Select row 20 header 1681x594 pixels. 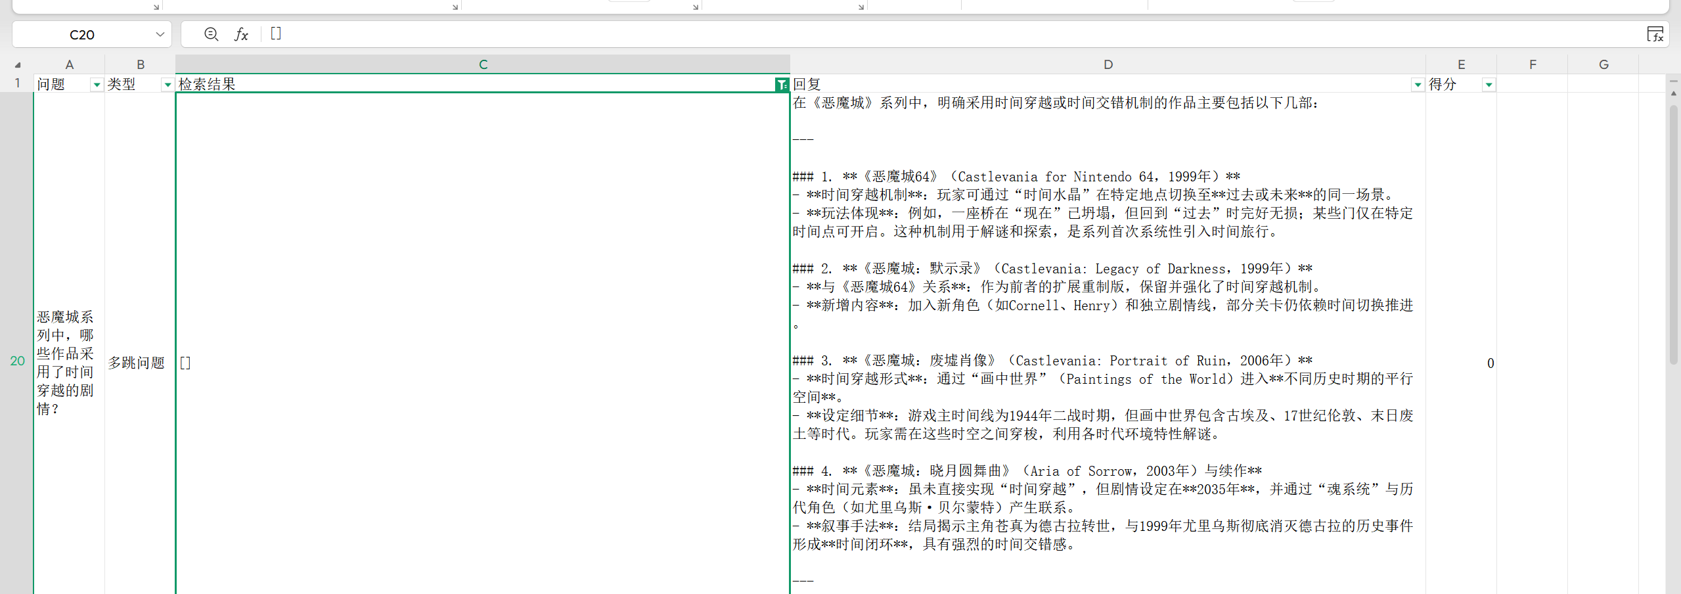coord(17,361)
